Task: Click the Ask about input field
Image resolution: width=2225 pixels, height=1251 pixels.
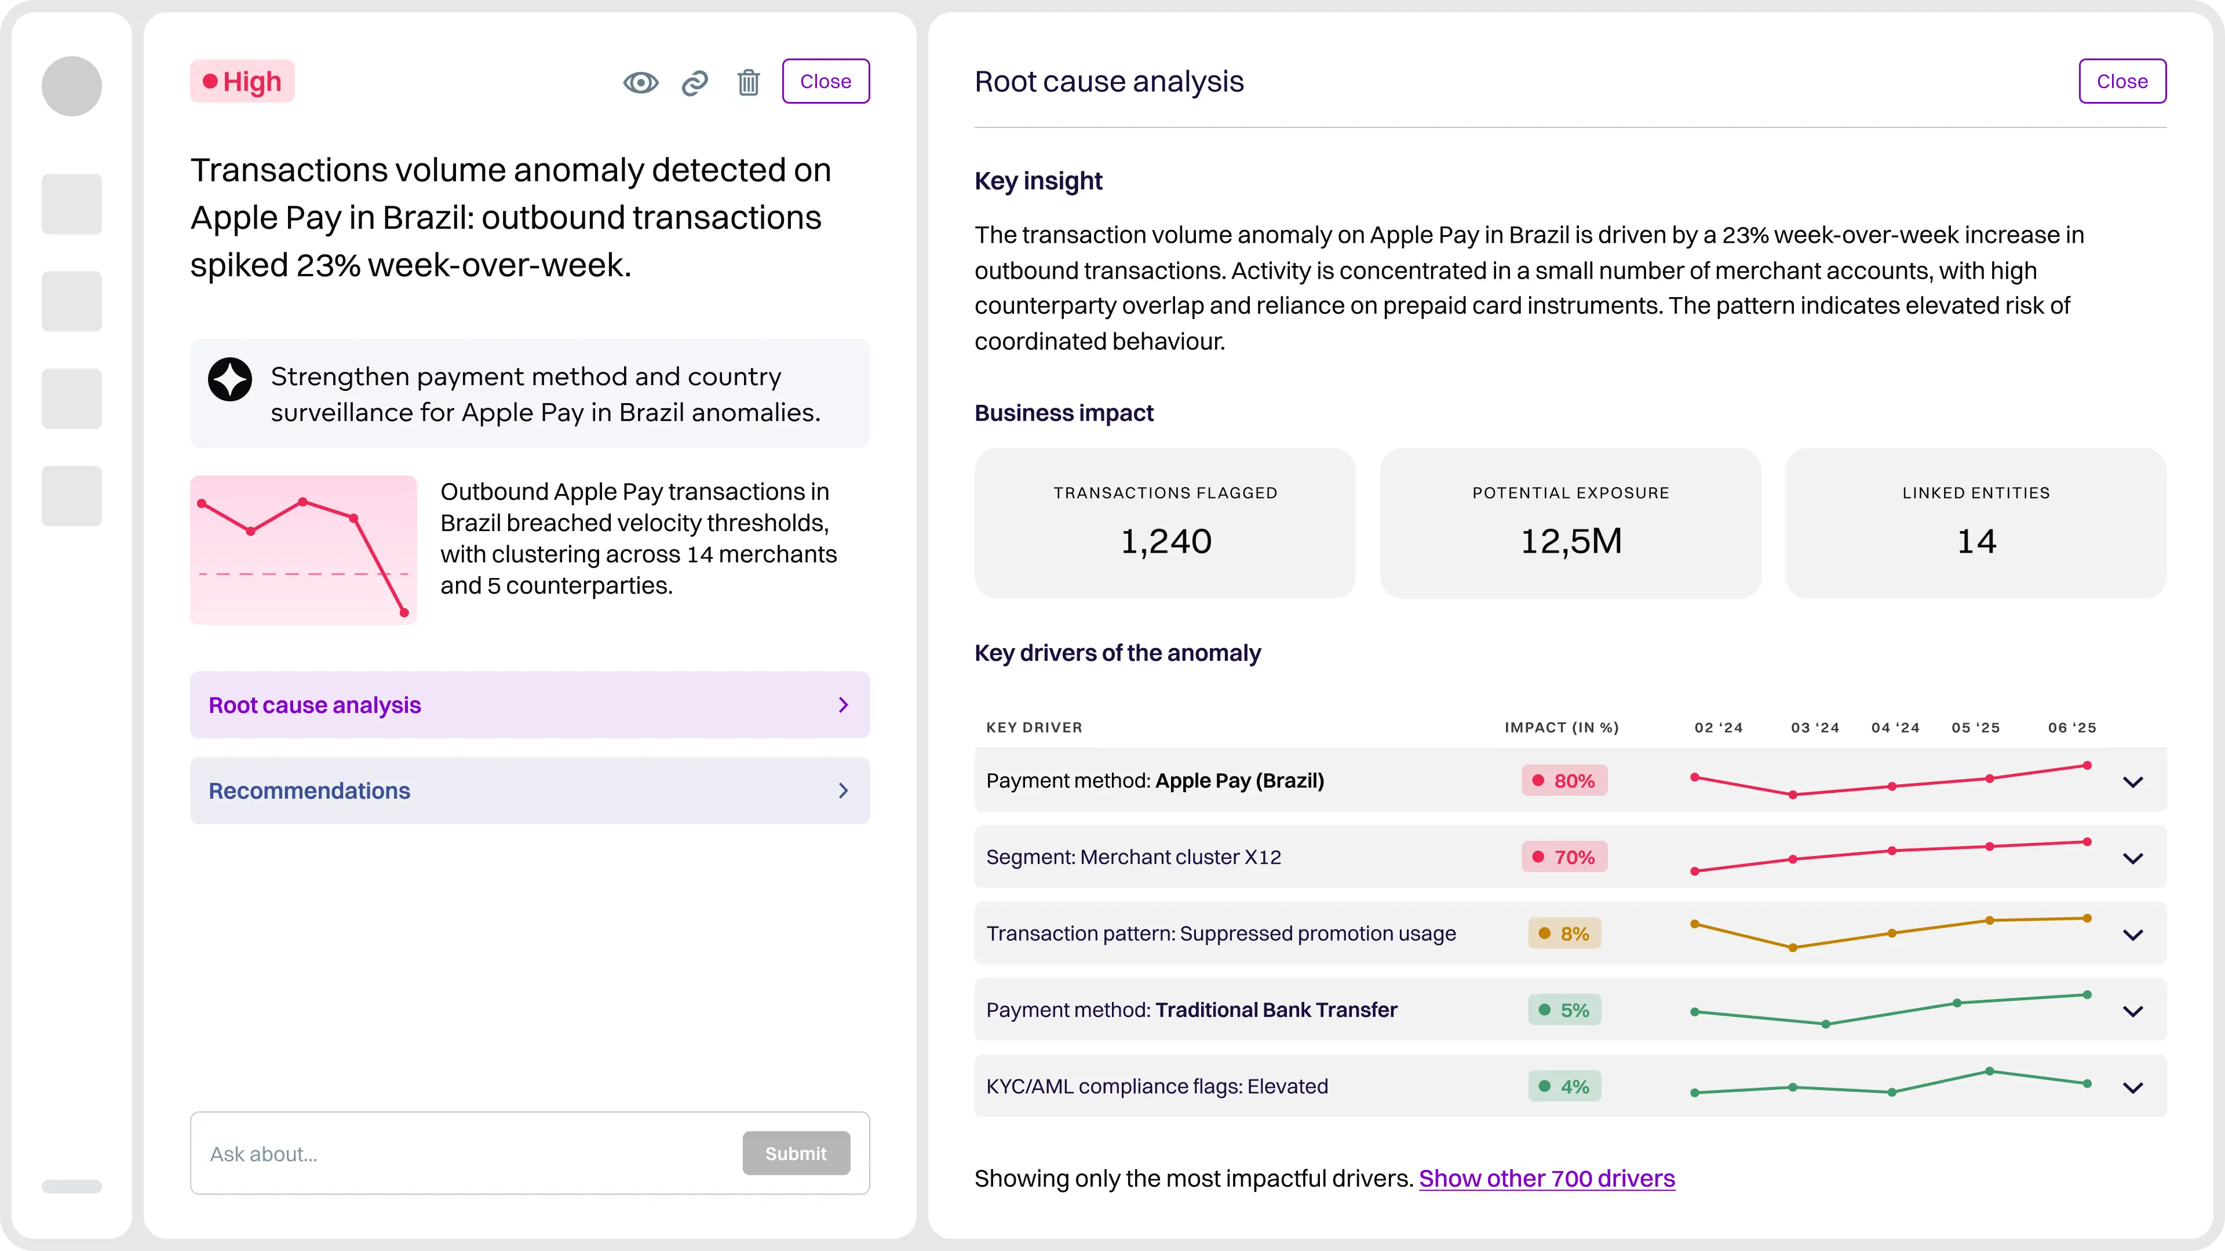Action: tap(466, 1154)
